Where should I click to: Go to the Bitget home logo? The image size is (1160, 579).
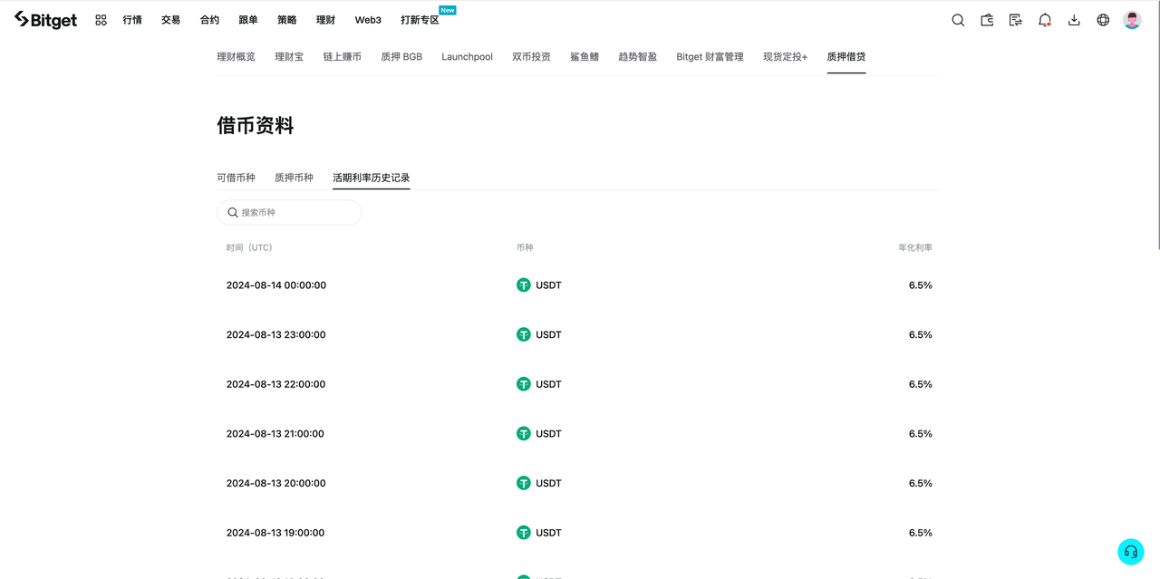coord(45,20)
